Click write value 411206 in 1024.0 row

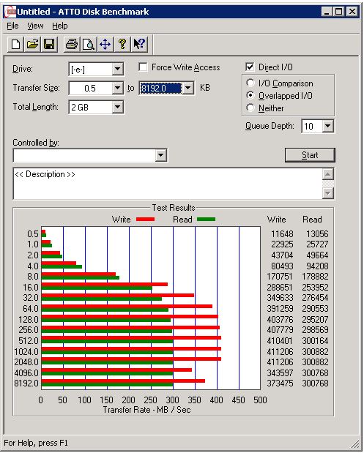point(280,351)
